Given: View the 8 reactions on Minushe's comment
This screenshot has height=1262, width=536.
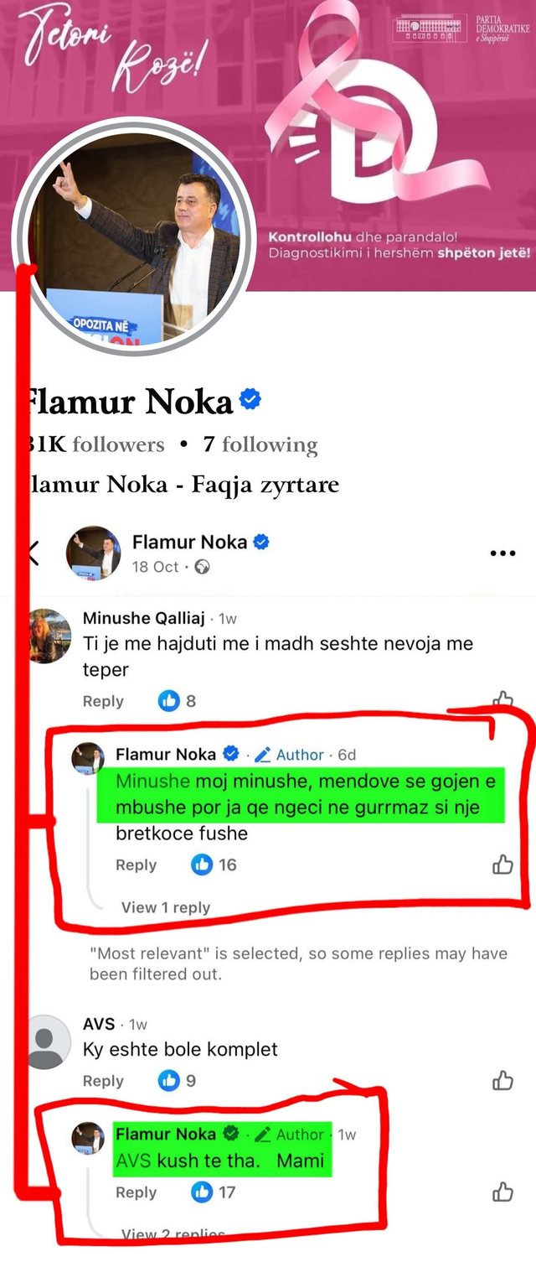Looking at the screenshot, I should (x=178, y=701).
